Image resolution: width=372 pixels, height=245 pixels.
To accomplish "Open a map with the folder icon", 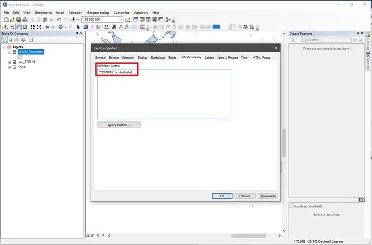I will point(12,20).
